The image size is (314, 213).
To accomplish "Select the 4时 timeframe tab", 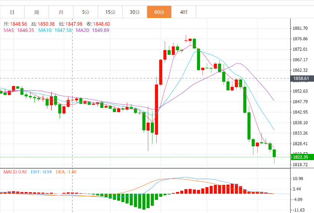I will [184, 12].
